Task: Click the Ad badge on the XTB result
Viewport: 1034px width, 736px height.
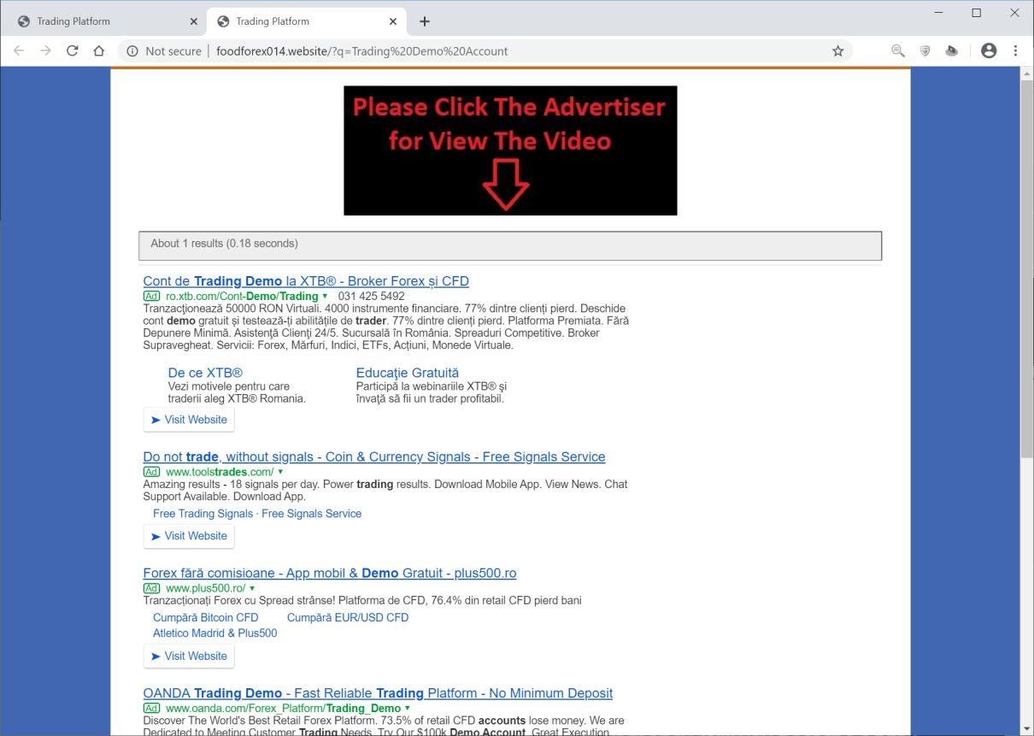Action: pos(151,296)
